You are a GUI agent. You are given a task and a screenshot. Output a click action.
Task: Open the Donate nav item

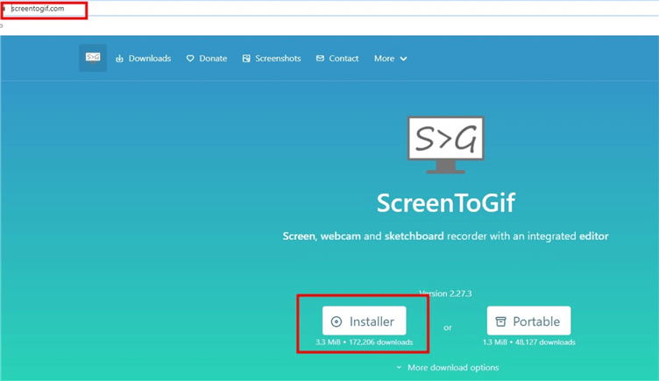206,59
